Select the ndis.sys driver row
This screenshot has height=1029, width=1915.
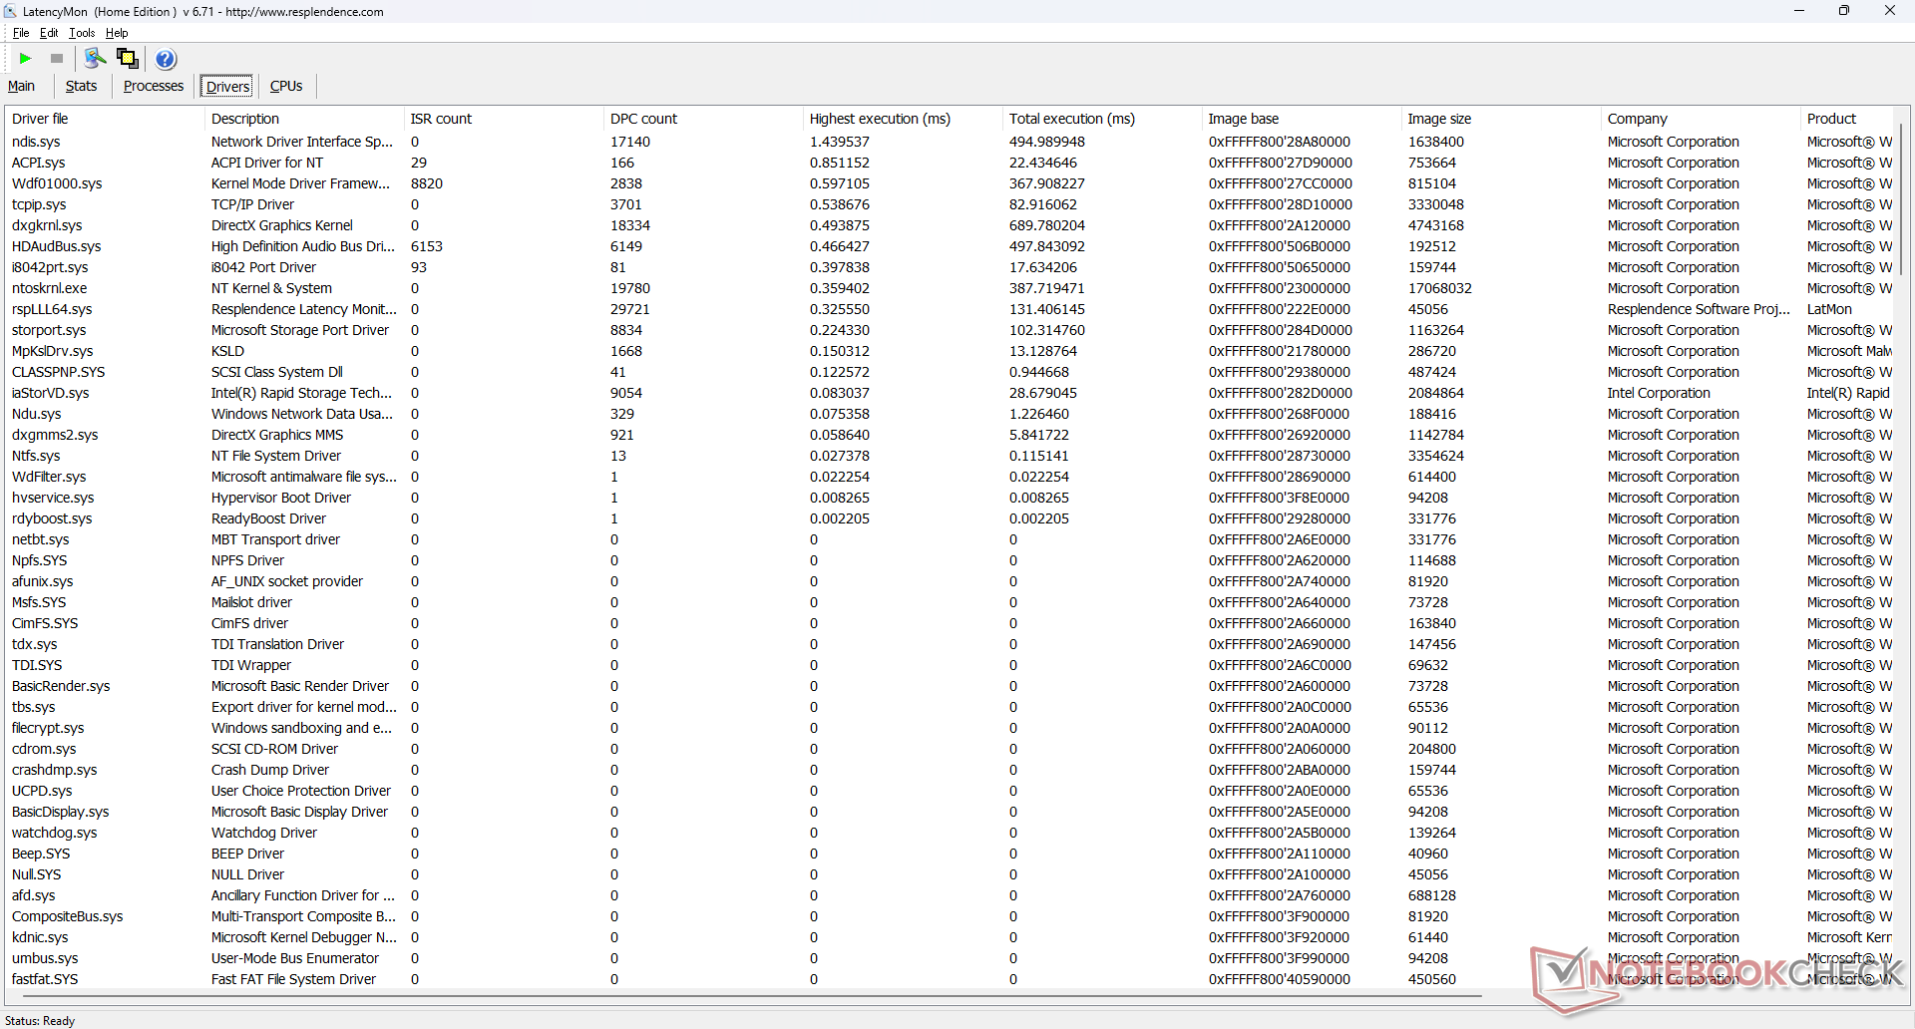tap(36, 142)
